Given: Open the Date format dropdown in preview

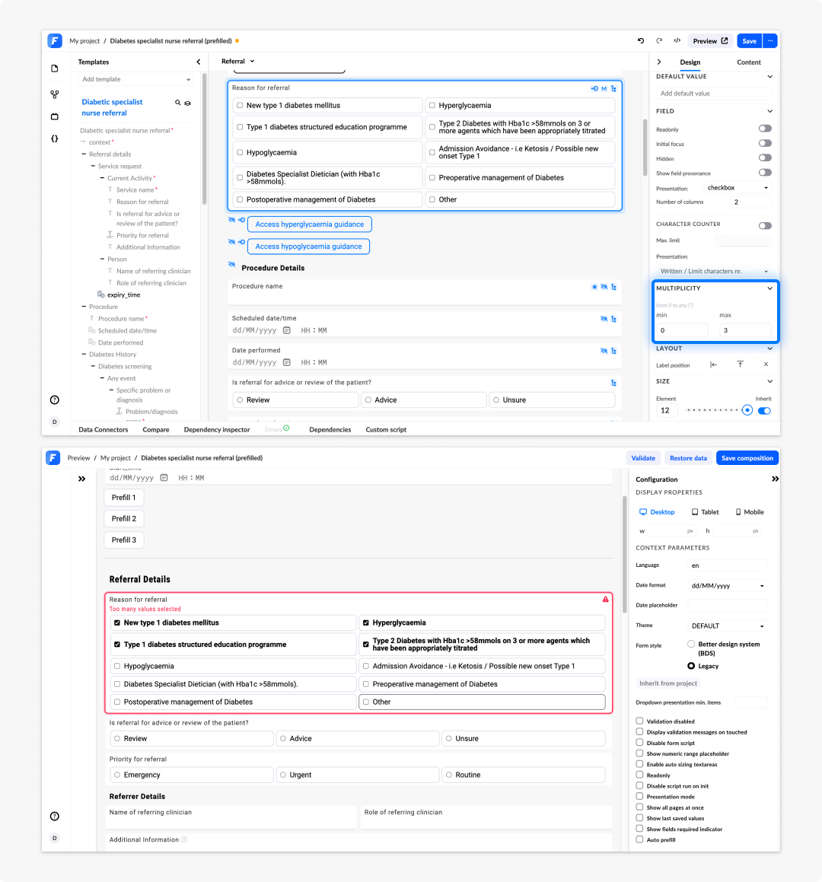Looking at the screenshot, I should [x=728, y=585].
